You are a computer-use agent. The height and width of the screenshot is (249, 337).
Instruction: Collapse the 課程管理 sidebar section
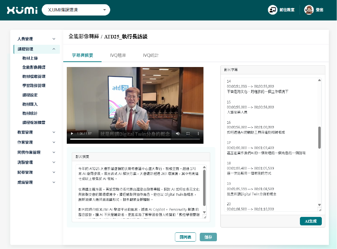(36, 49)
